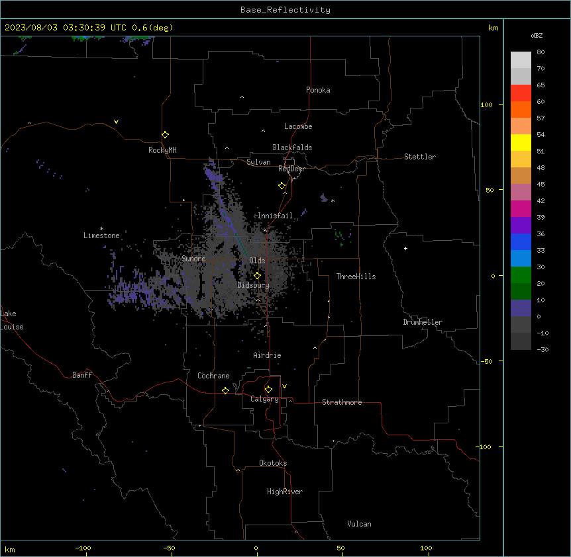571x557 pixels.
Task: Click the 2023/08/03 03:30:39 UTC timestamp
Action: 65,28
